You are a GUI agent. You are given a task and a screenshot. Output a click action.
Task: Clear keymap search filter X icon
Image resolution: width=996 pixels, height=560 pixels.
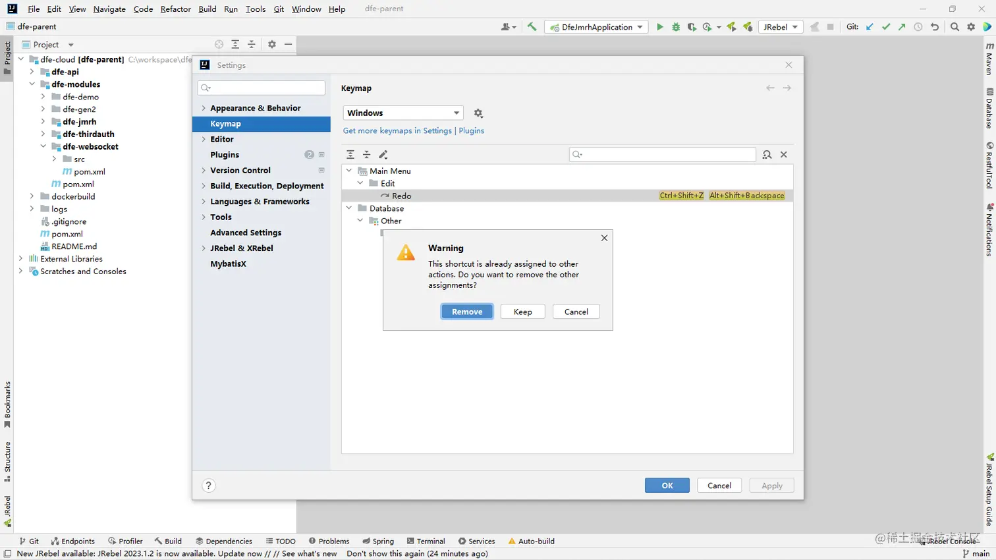(784, 154)
